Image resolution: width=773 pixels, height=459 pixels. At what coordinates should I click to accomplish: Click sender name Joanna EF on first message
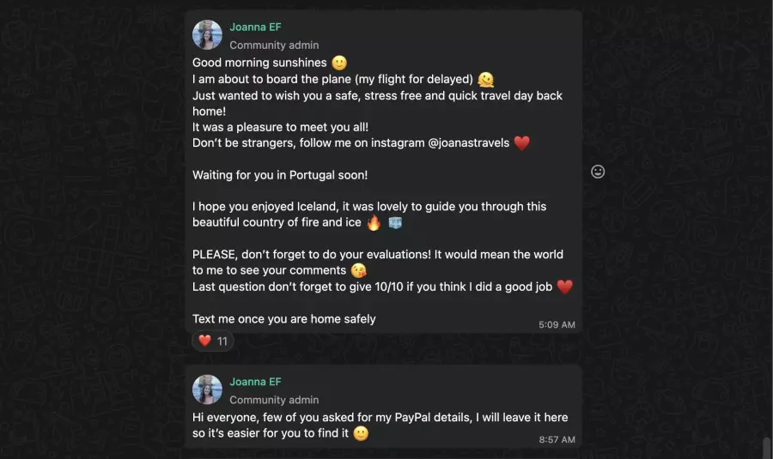255,27
